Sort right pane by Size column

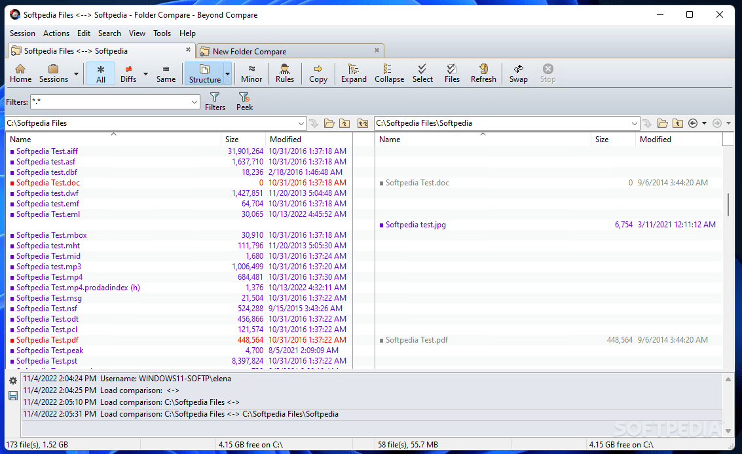(x=613, y=139)
